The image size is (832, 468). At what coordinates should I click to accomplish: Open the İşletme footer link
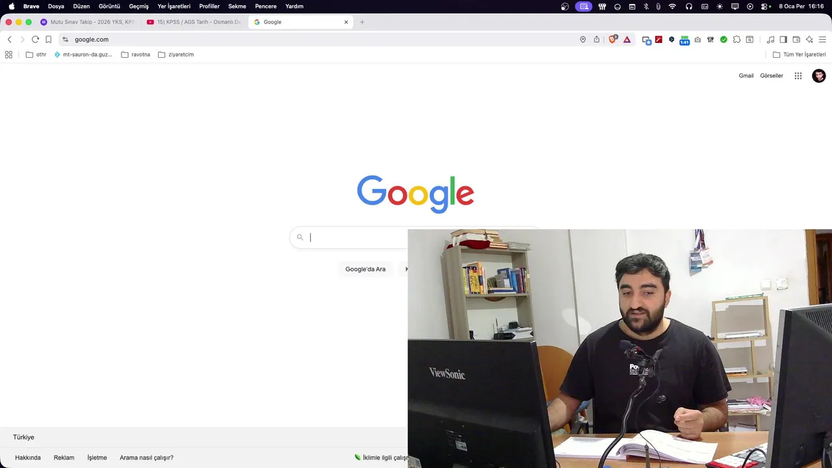point(97,458)
